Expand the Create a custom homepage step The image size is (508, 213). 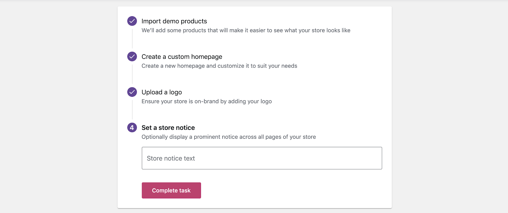click(x=182, y=57)
